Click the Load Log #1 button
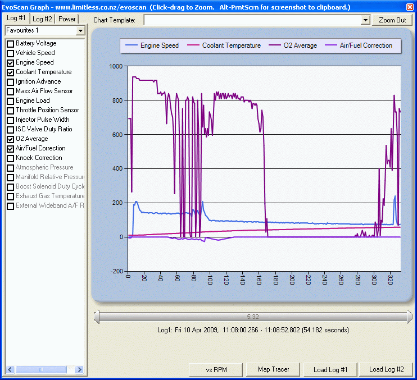Image resolution: width=417 pixels, height=380 pixels. click(330, 370)
